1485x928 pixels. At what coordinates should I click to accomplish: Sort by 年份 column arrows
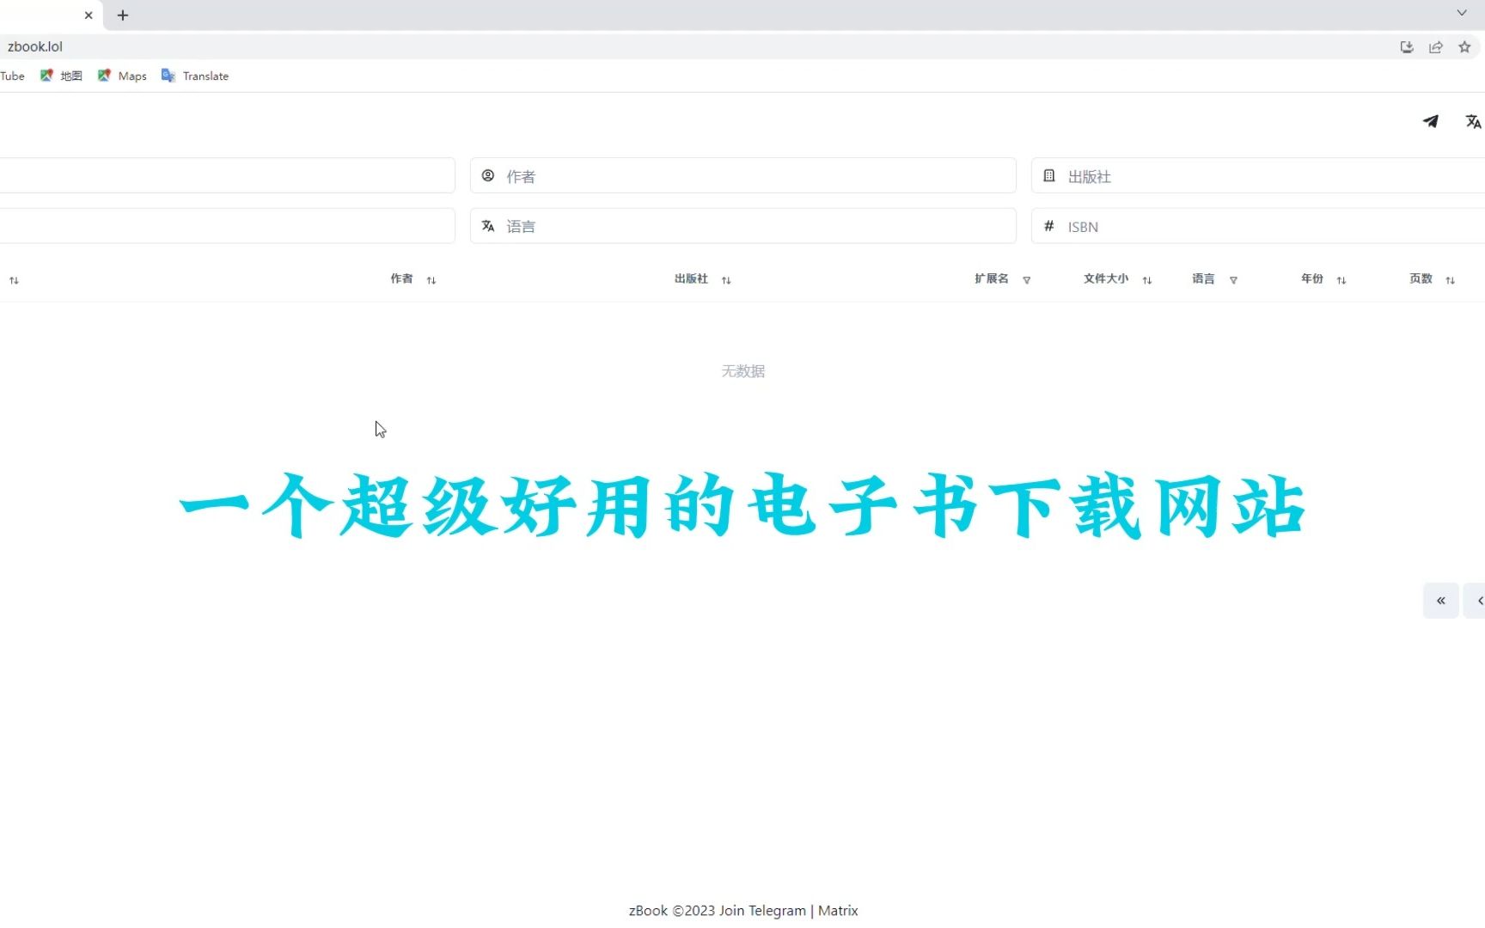click(x=1341, y=280)
